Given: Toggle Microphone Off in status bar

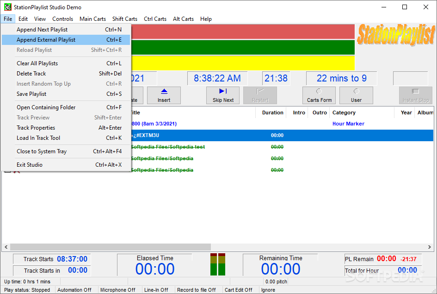Looking at the screenshot, I should [117, 290].
